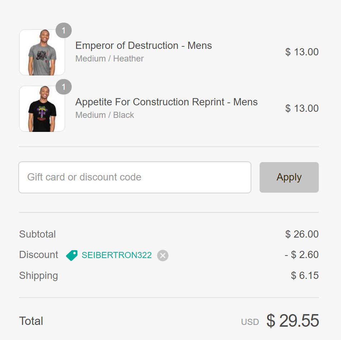Click the - $2.60 discount amount
Image resolution: width=341 pixels, height=340 pixels.
click(302, 255)
